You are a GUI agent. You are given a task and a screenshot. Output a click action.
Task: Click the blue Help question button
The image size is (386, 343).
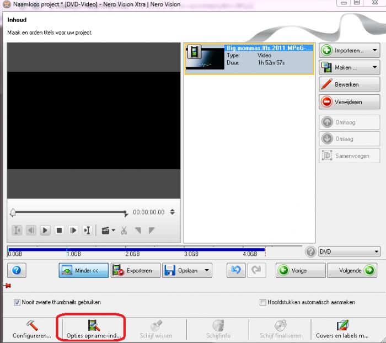17,270
